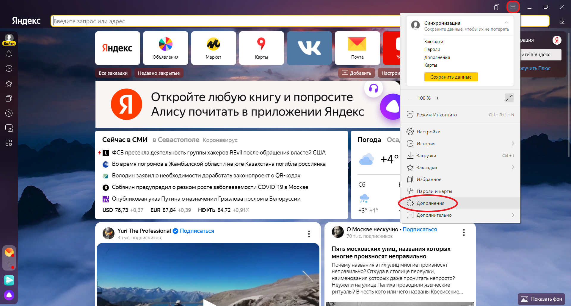
Task: Open the bookmarks collection icon in title bar
Action: coord(496,7)
